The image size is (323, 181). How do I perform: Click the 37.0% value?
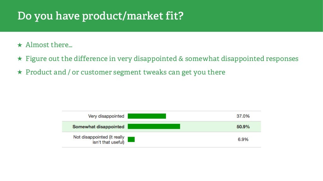click(243, 116)
